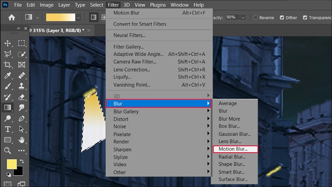
Task: Swap foreground and background colors
Action: (x=22, y=161)
